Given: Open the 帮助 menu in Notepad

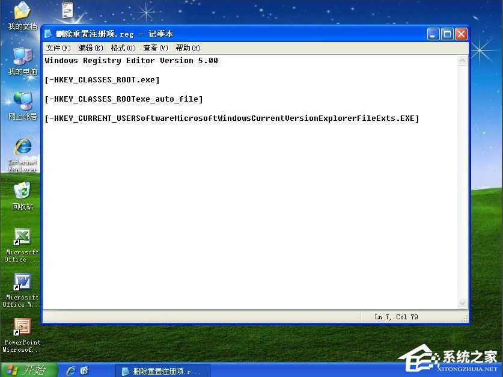Looking at the screenshot, I should 187,48.
